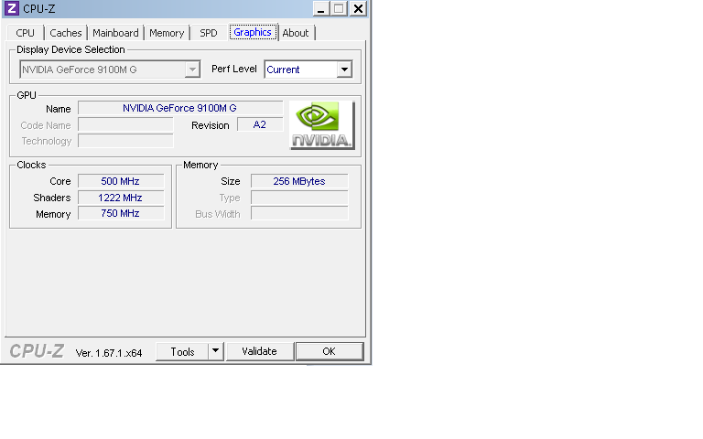The image size is (703, 439).
Task: Click the NVIDIA logo image
Action: point(321,124)
